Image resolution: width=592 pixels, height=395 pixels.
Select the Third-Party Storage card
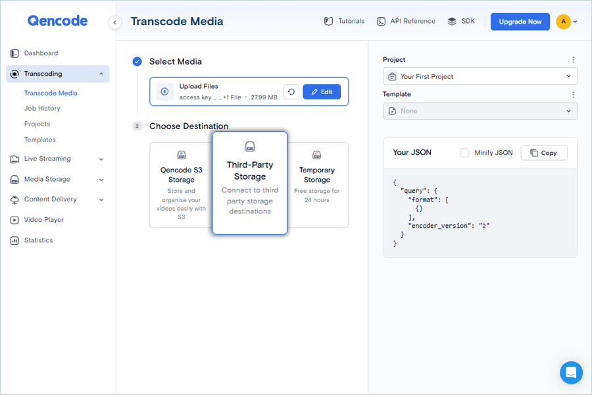(250, 183)
